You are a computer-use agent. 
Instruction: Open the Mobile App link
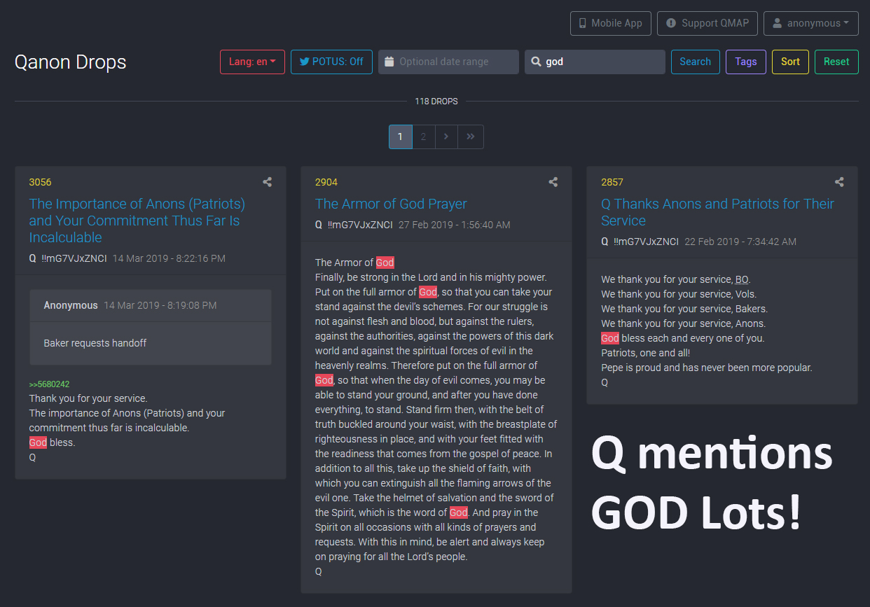611,23
